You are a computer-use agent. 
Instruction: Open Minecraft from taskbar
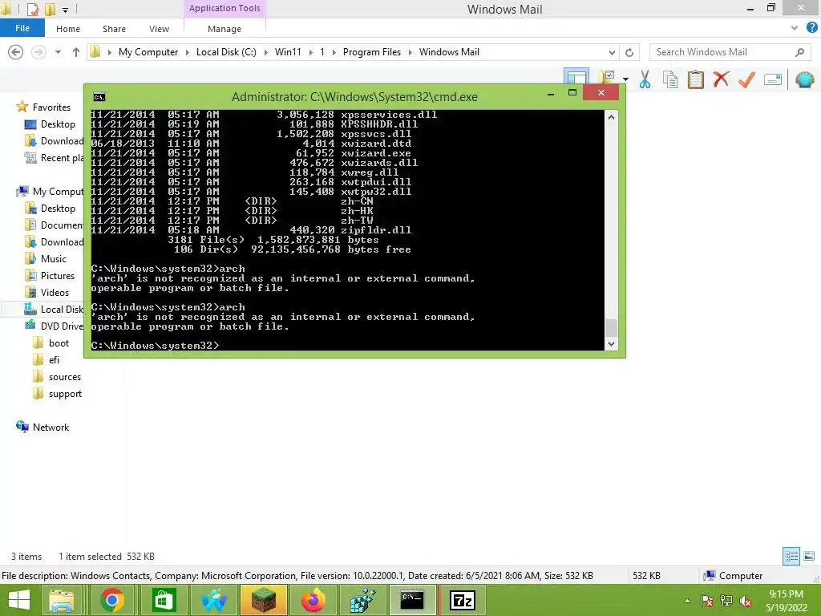pyautogui.click(x=264, y=600)
